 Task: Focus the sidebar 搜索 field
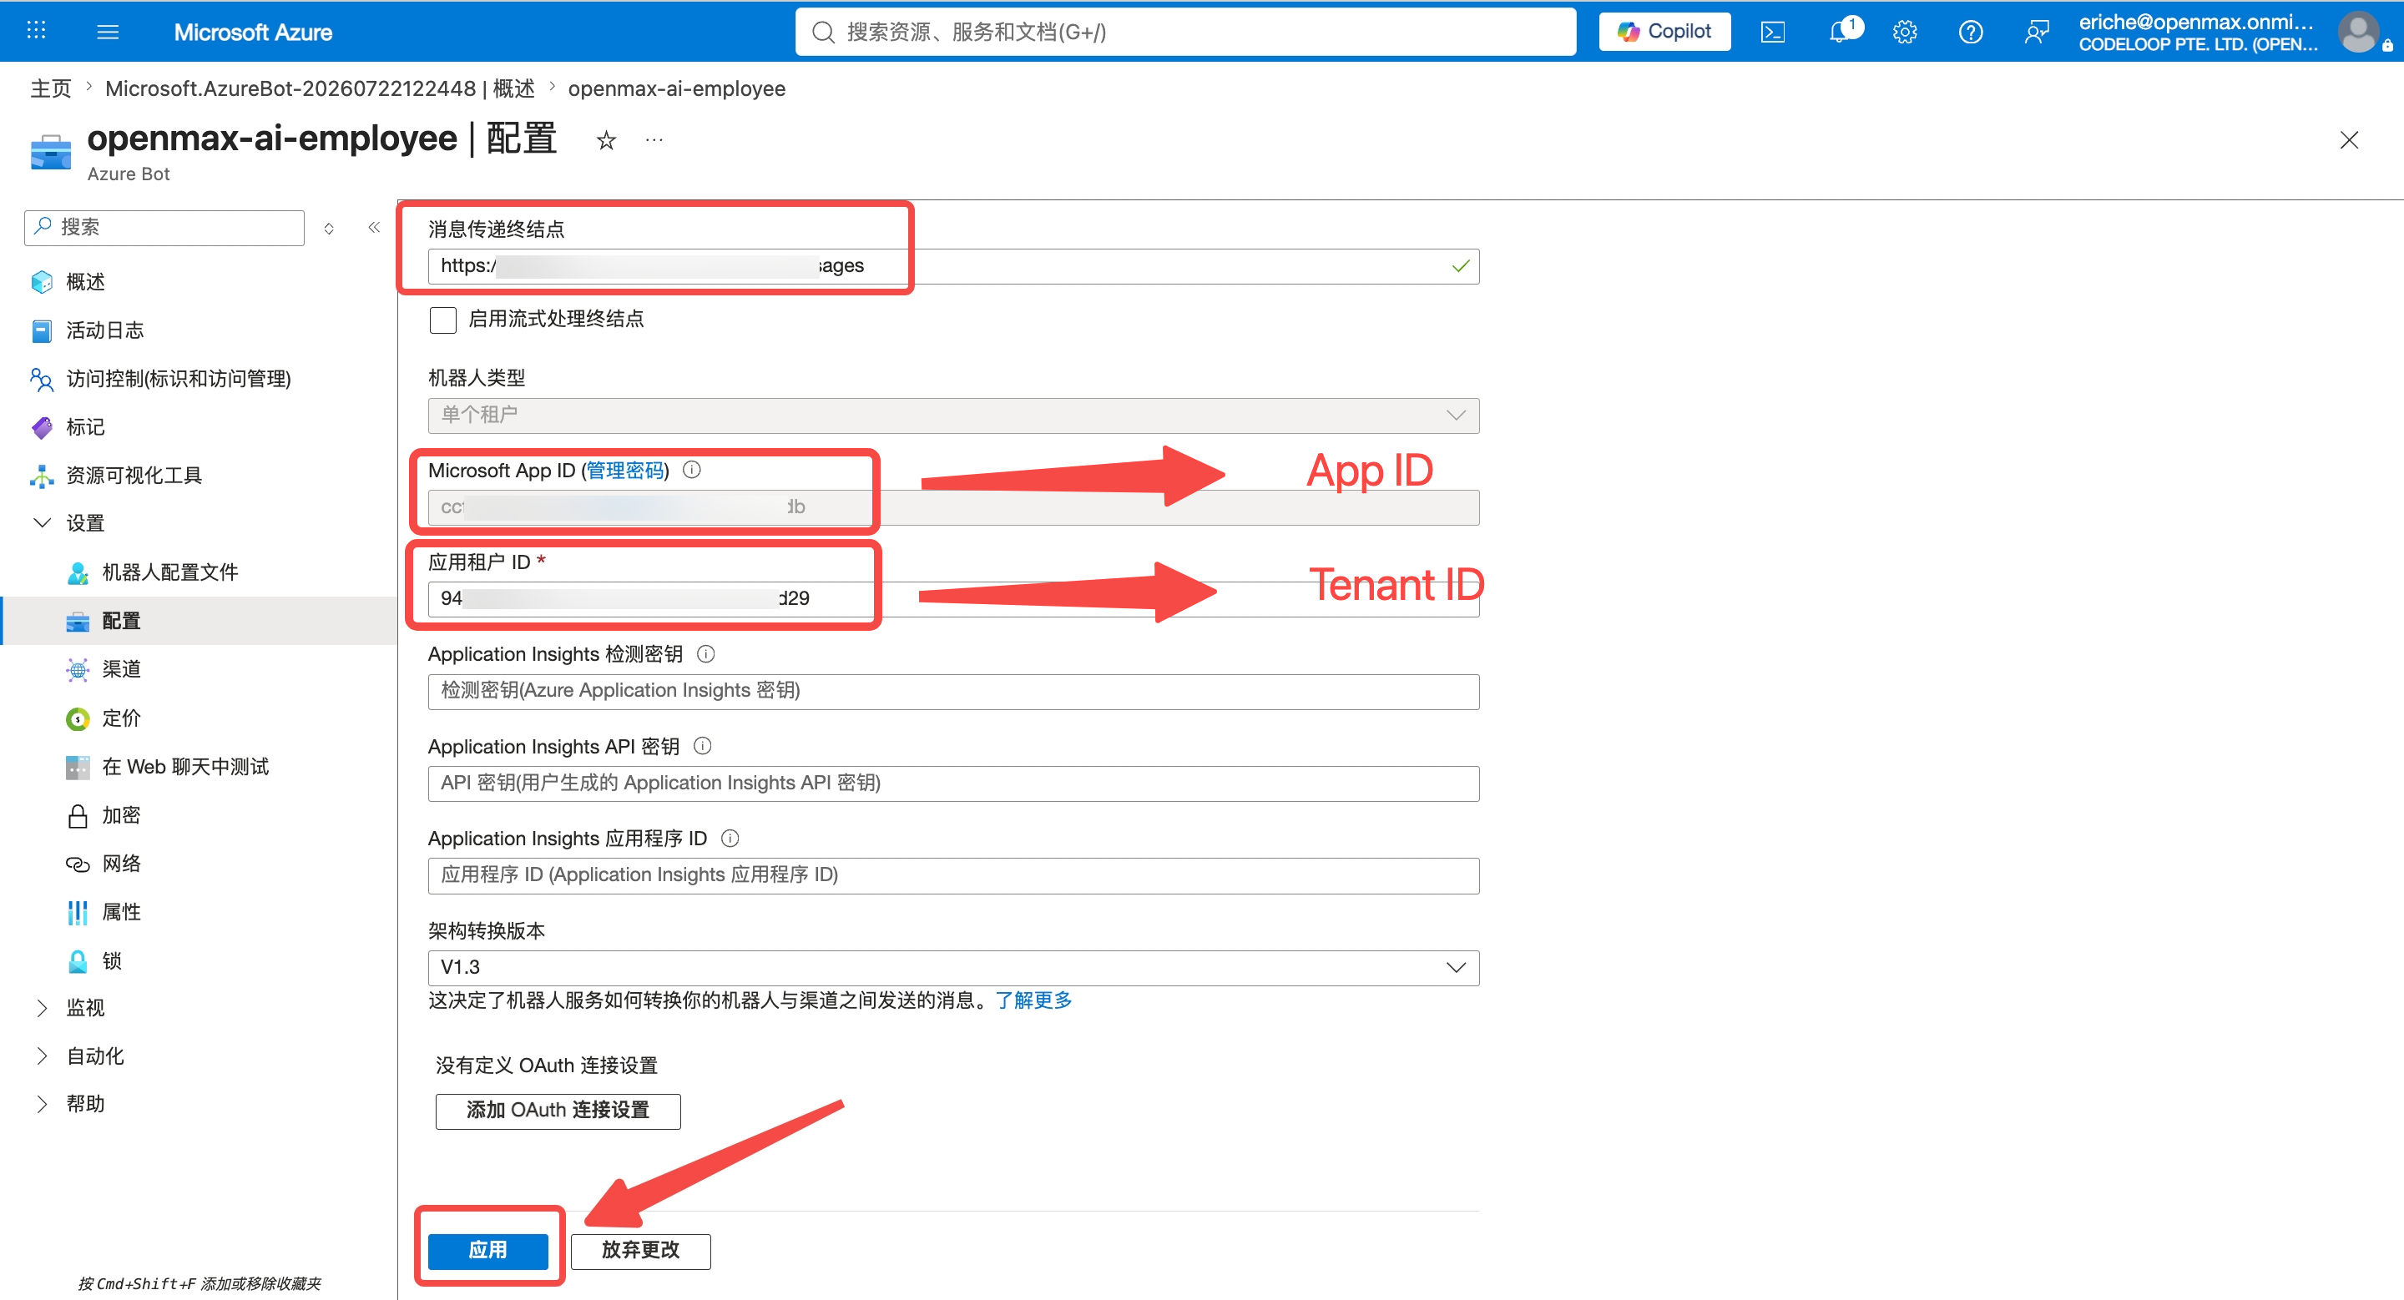[165, 228]
